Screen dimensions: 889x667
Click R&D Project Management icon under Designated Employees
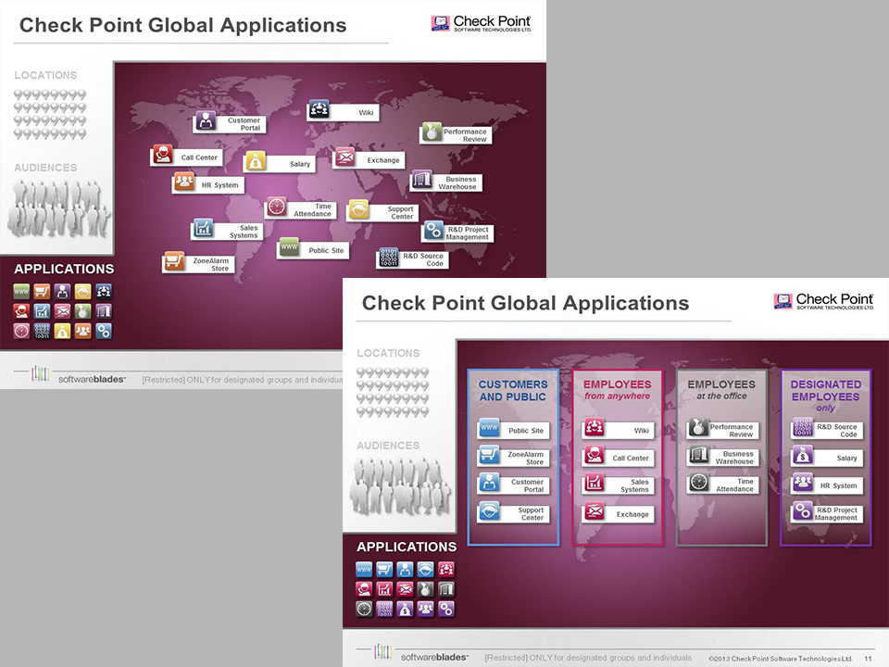click(x=803, y=511)
